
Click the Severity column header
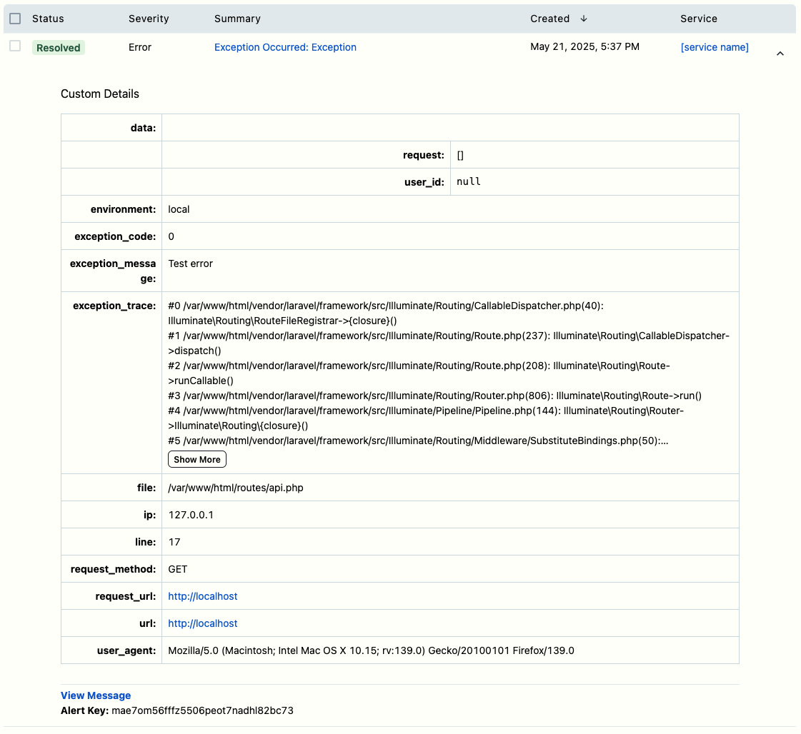click(149, 19)
